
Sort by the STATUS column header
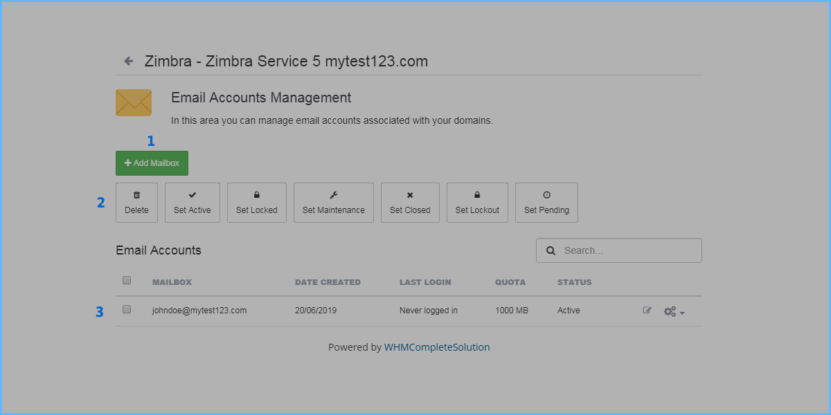pos(575,282)
